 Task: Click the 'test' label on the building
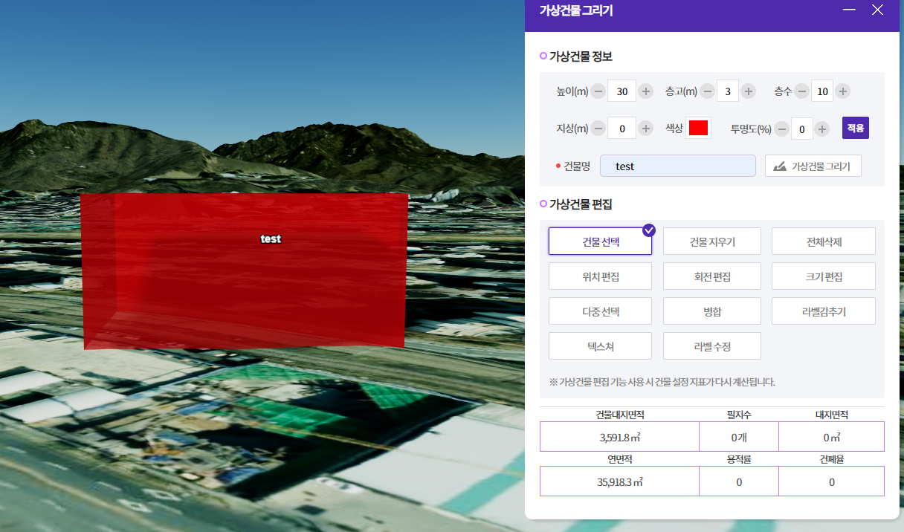(271, 239)
